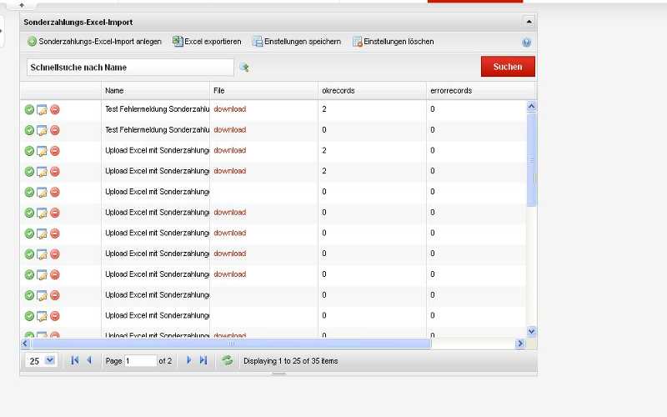Refresh the grid with the green arrows icon

pyautogui.click(x=228, y=360)
